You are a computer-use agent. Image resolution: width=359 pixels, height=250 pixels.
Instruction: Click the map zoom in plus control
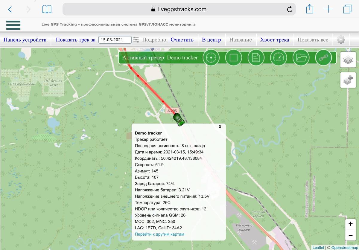(350, 223)
